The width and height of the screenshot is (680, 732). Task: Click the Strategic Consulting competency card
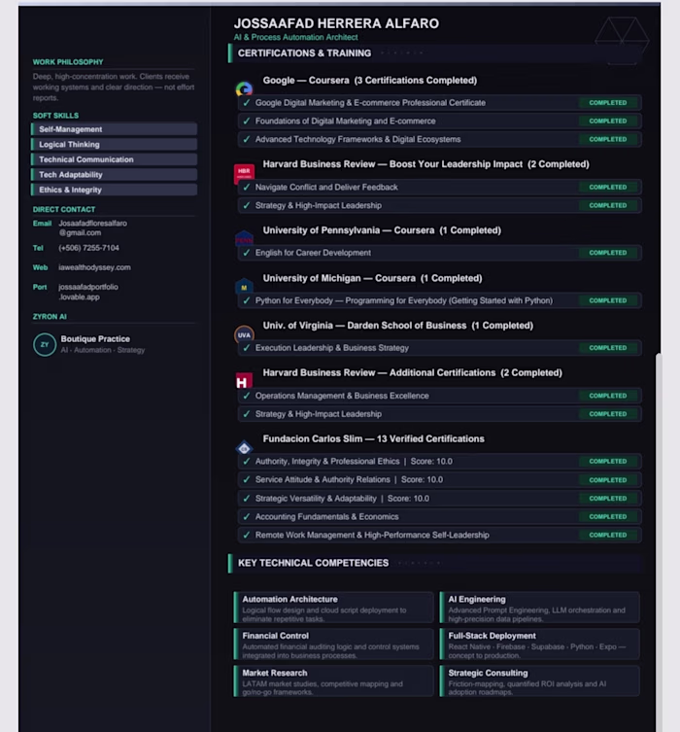539,681
